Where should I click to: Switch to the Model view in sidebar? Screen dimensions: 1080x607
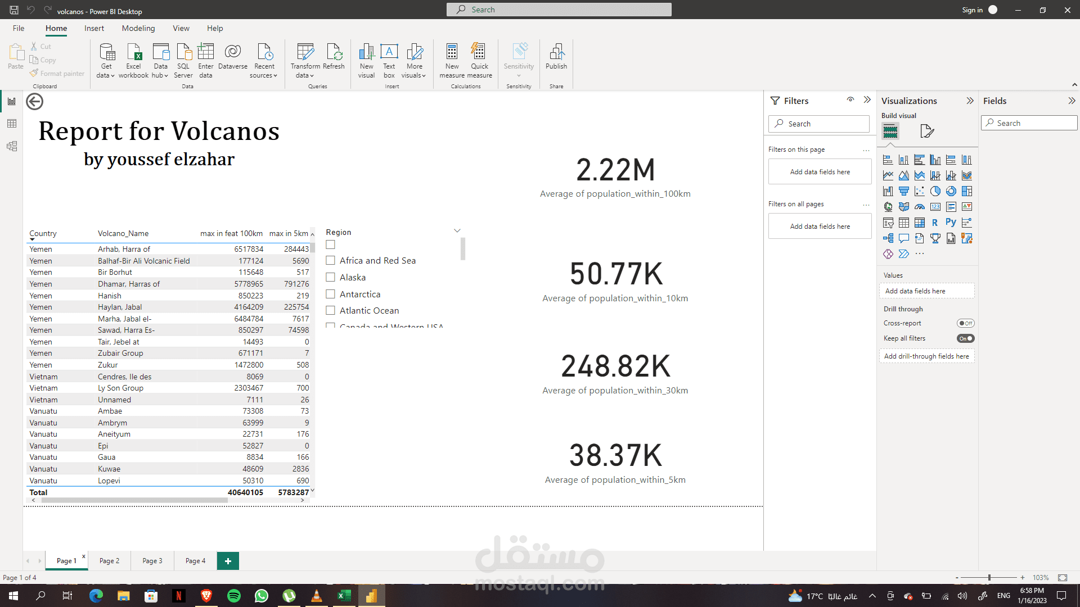[x=12, y=146]
